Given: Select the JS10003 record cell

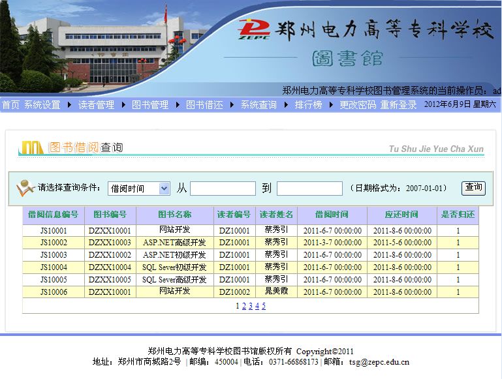Looking at the screenshot, I should (x=54, y=255).
